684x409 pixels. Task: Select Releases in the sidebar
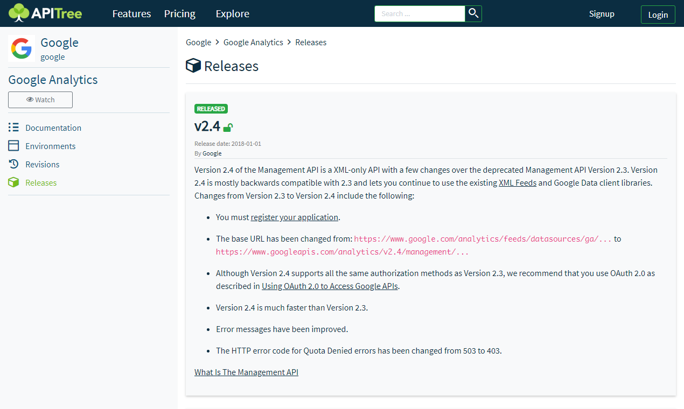41,182
